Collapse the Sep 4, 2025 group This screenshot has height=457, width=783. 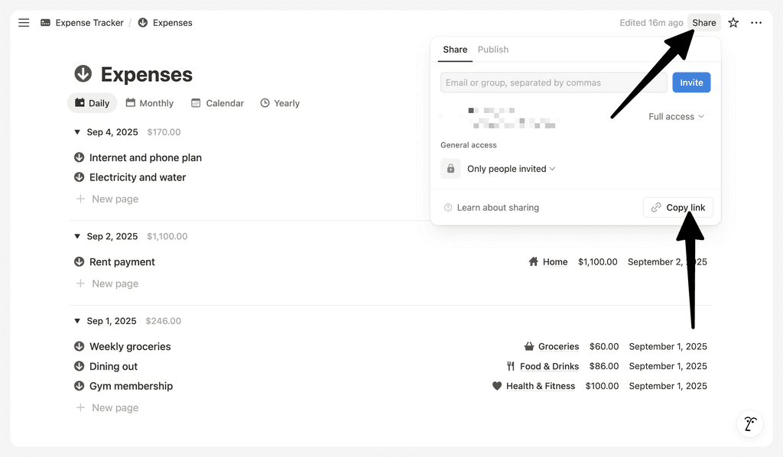tap(76, 131)
